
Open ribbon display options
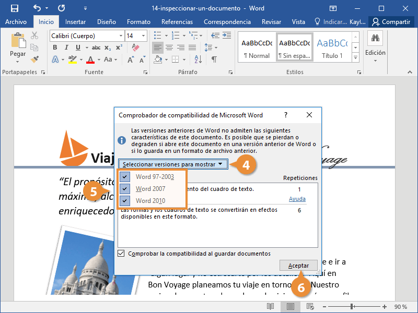[333, 8]
